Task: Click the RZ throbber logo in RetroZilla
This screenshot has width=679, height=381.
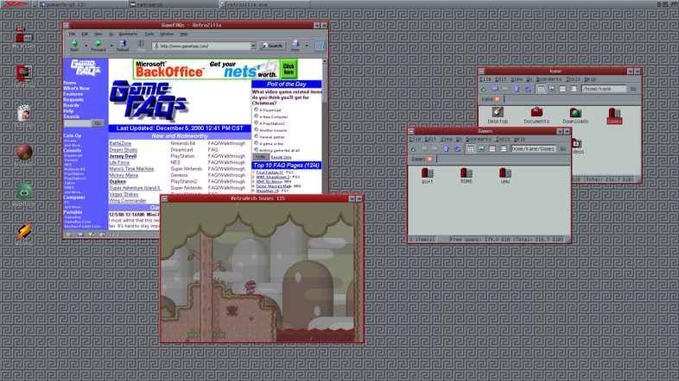Action: (320, 46)
